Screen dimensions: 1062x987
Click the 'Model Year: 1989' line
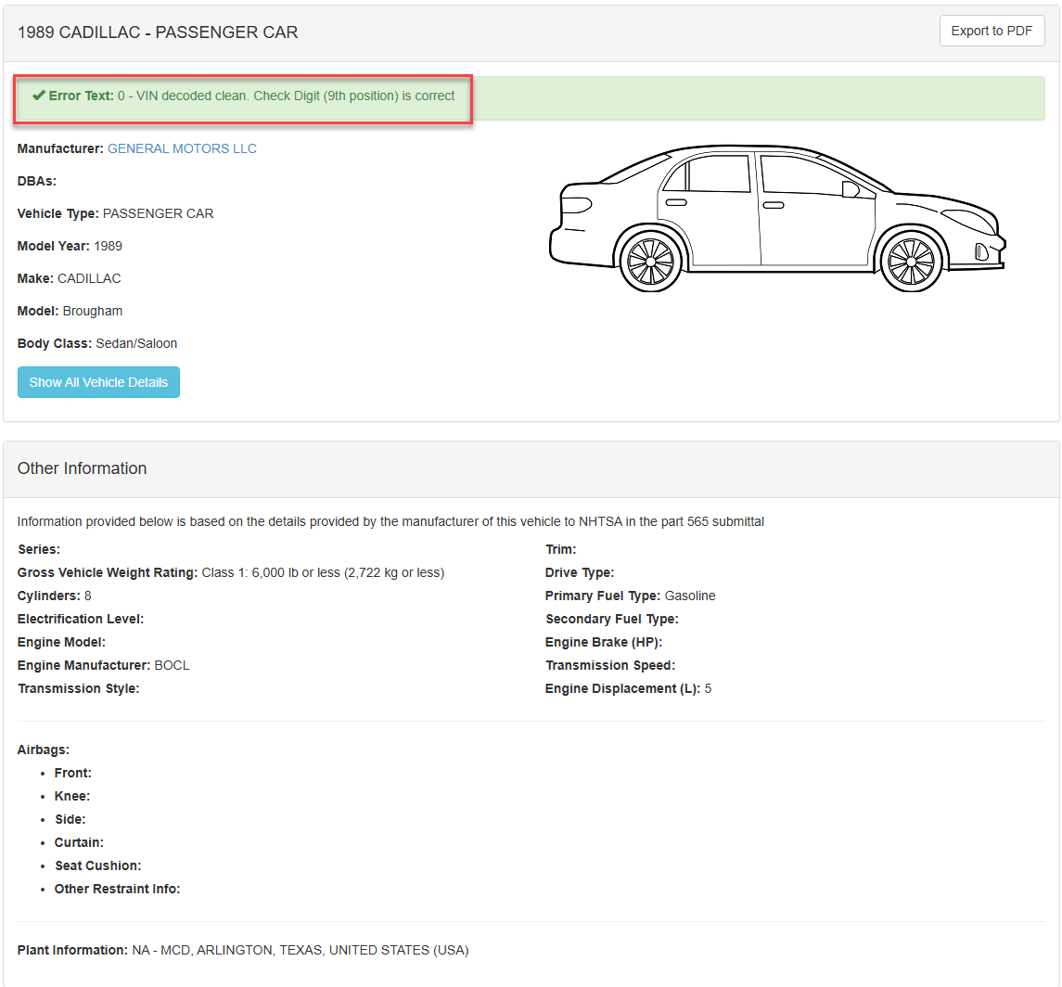tap(70, 247)
